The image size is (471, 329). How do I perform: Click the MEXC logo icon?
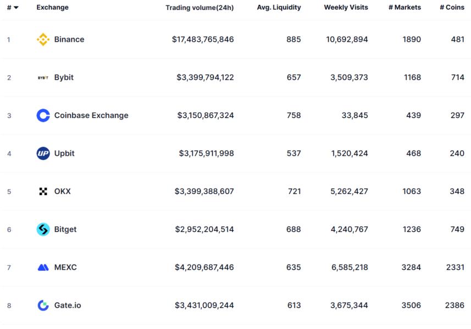point(43,268)
